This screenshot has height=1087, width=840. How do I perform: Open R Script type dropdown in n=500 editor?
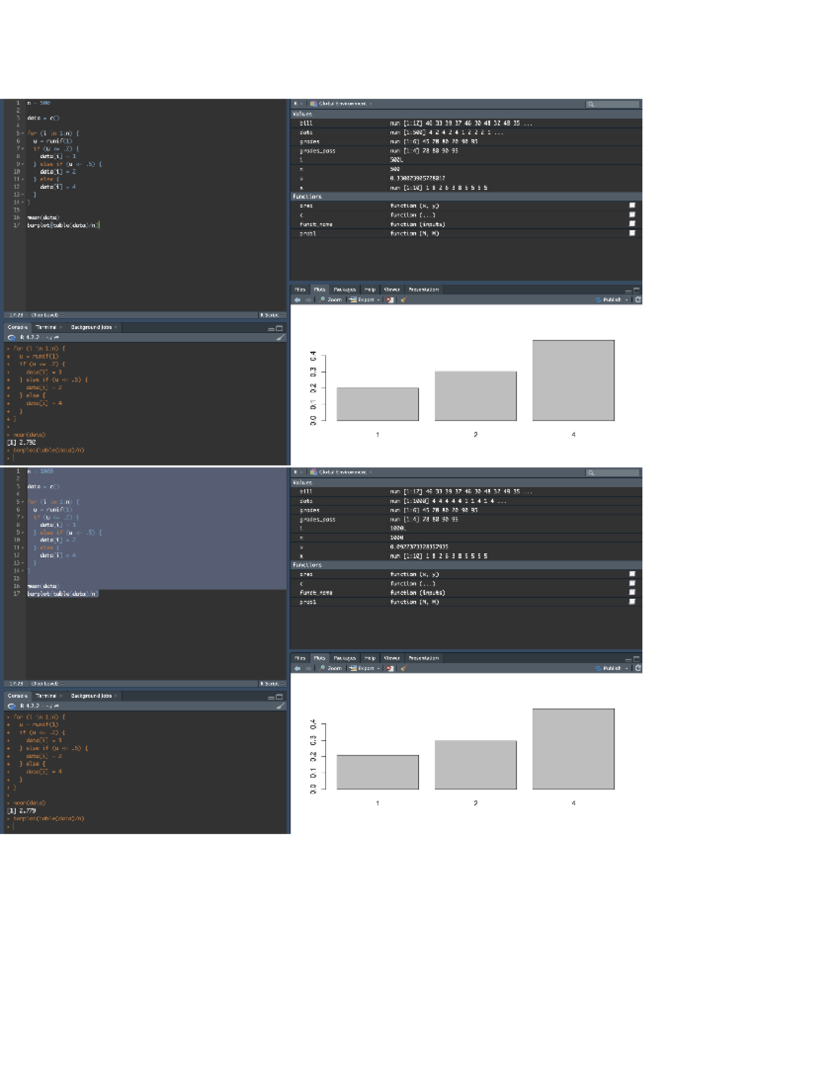[x=272, y=315]
